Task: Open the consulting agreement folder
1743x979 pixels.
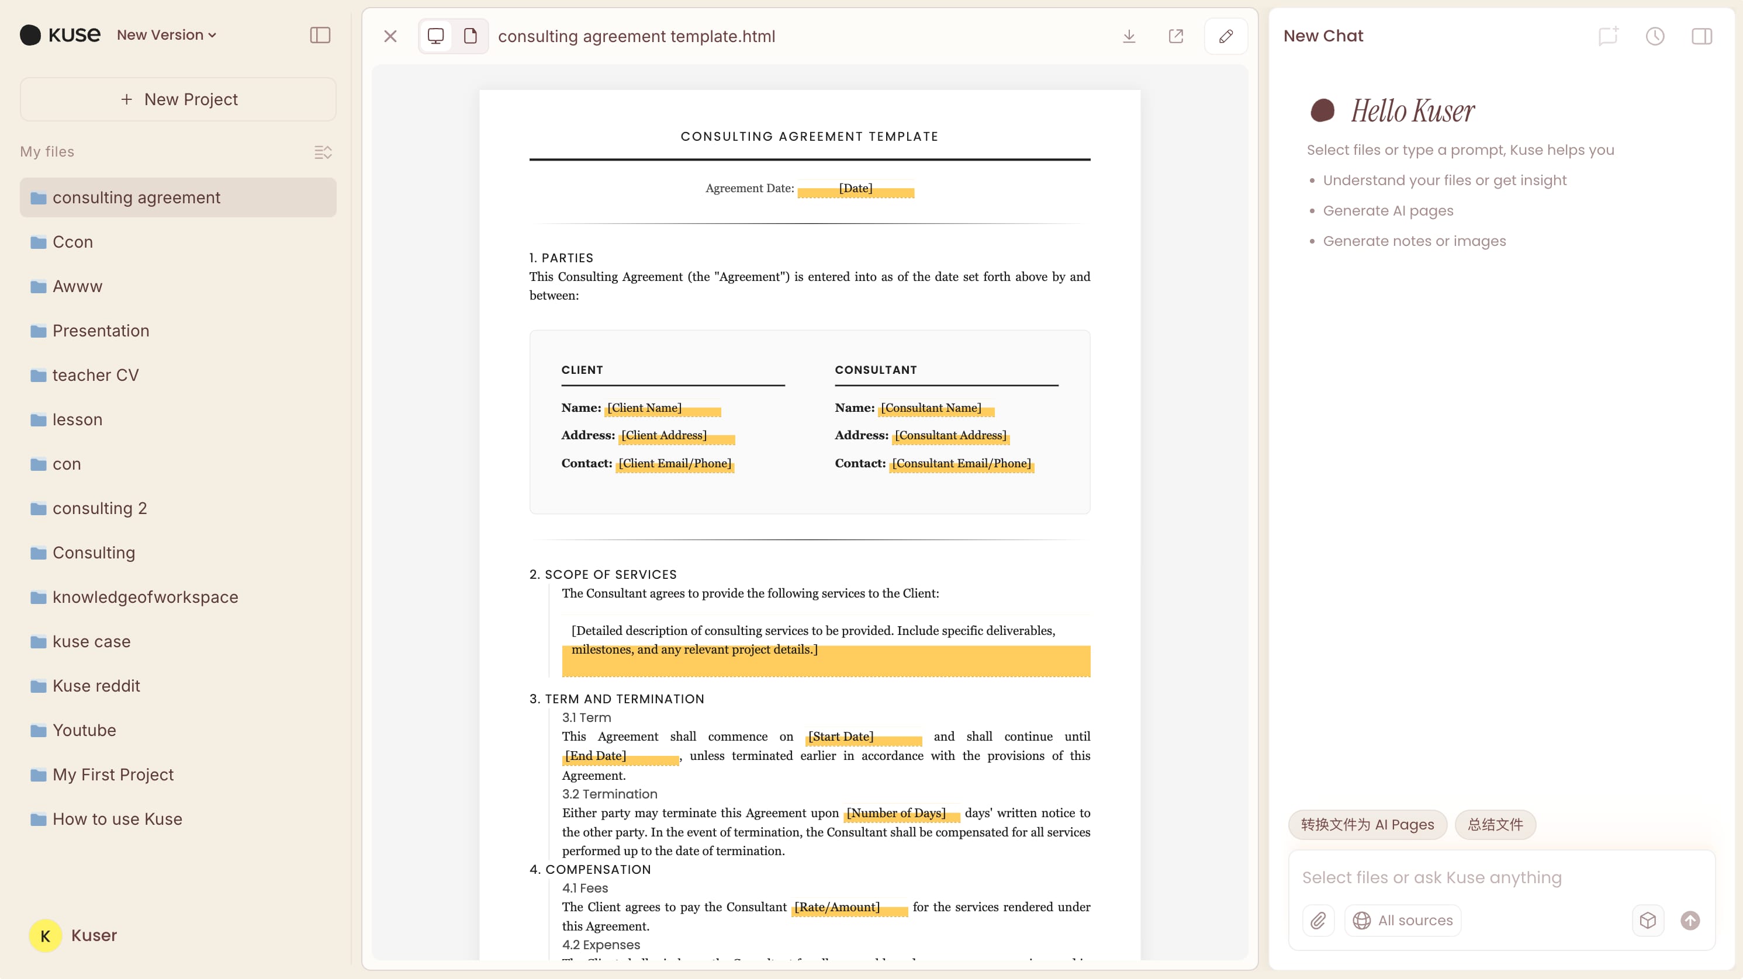Action: [x=178, y=197]
